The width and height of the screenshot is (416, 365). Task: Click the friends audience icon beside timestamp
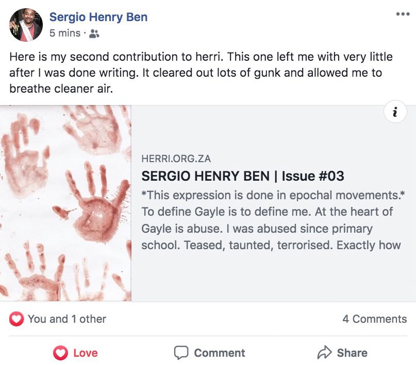(x=94, y=34)
